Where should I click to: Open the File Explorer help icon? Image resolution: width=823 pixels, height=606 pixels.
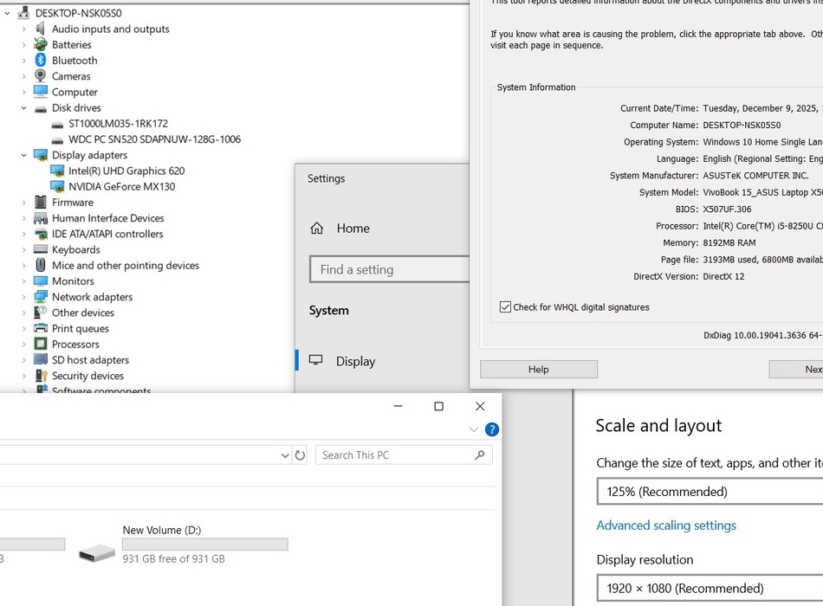pyautogui.click(x=491, y=429)
